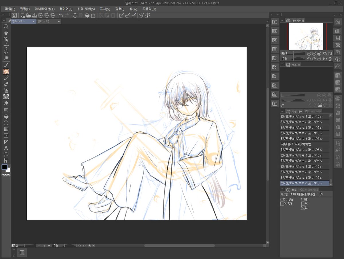Select the Text tool
The image size is (344, 259).
click(x=6, y=148)
